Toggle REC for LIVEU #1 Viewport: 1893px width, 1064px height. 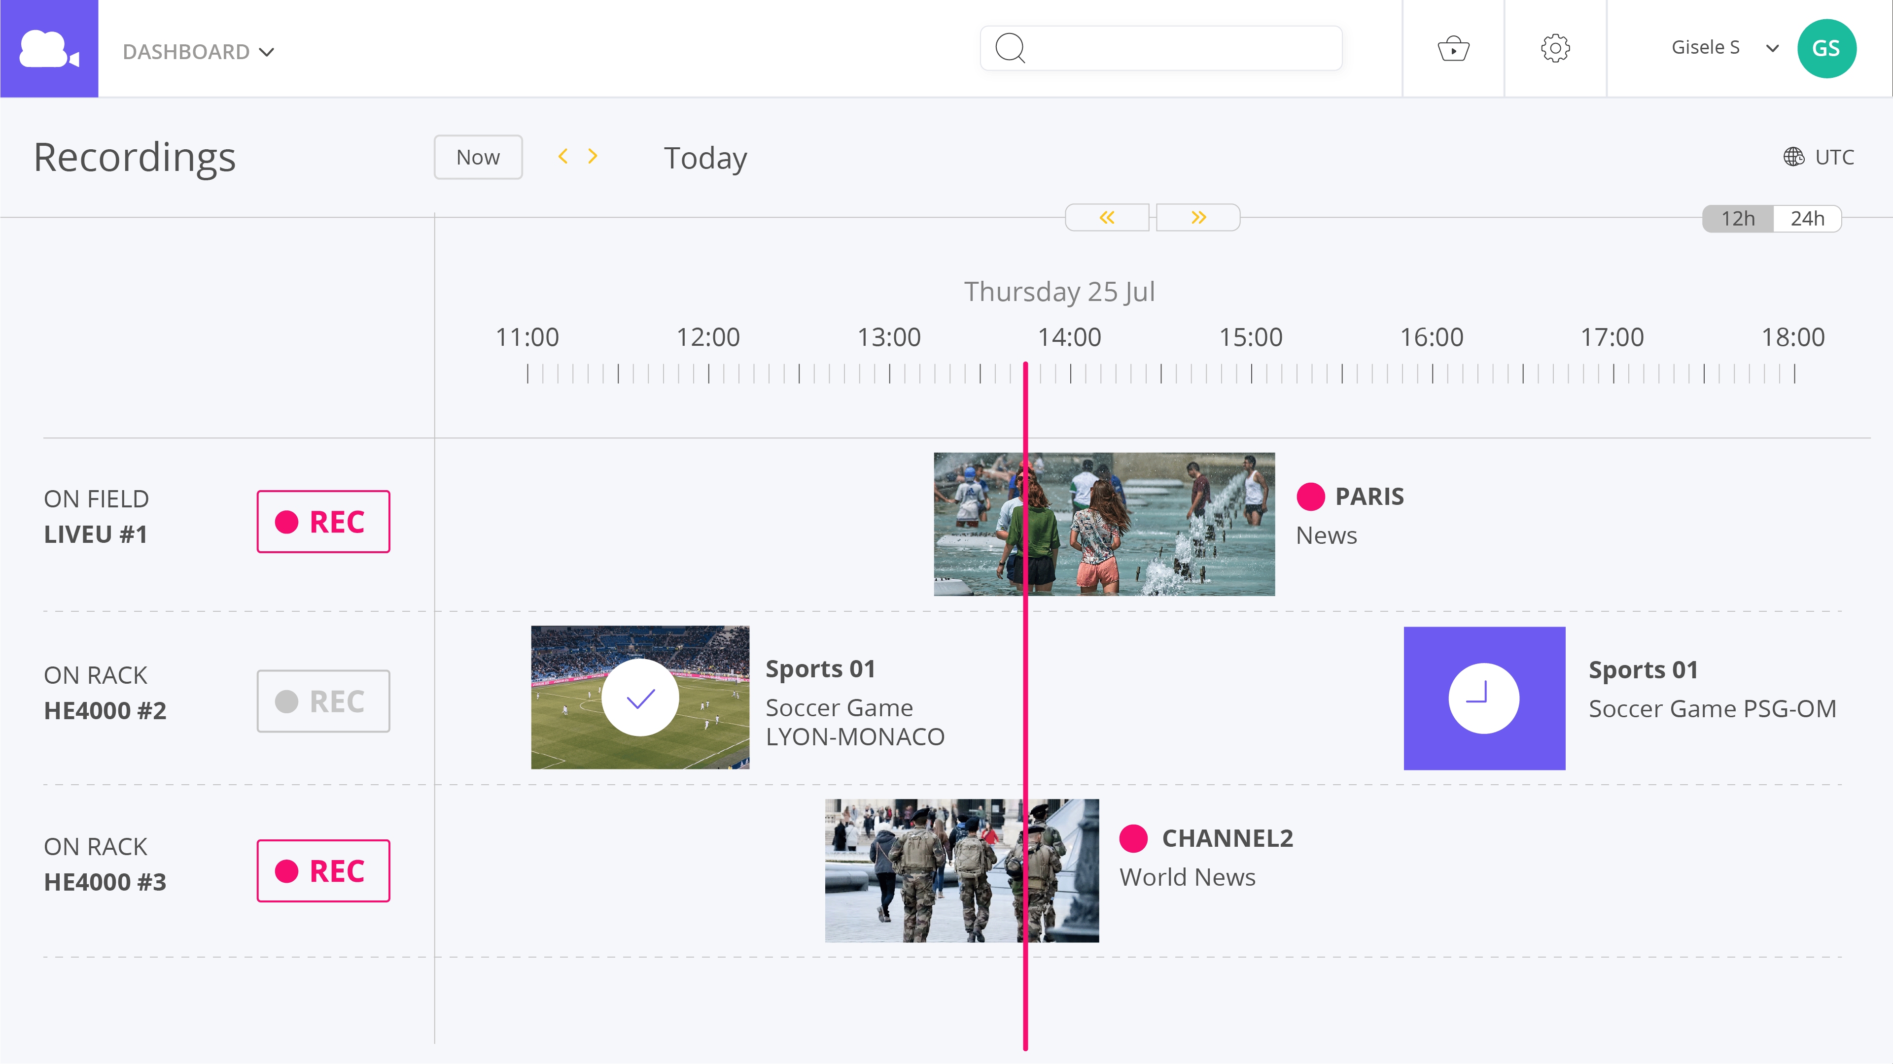point(322,521)
